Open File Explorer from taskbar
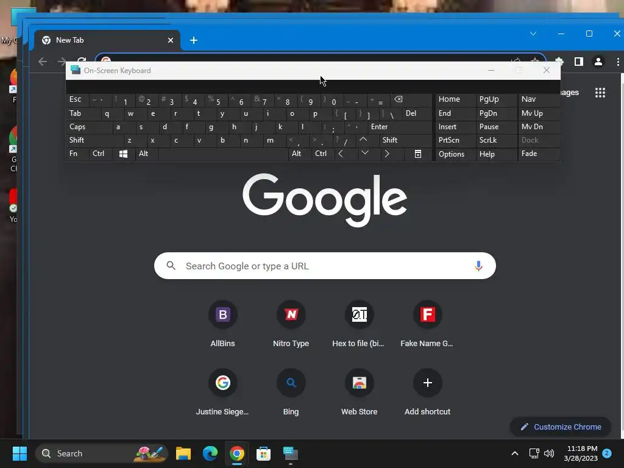The image size is (624, 468). point(183,453)
